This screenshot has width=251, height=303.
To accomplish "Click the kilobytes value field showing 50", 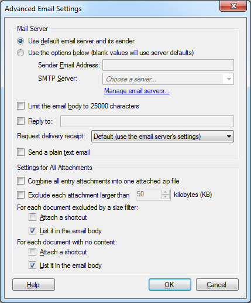I will 149,195.
